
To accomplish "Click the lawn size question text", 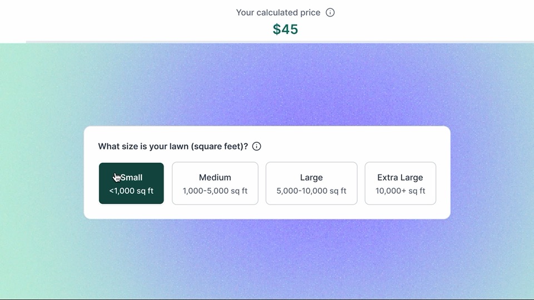I will (x=173, y=147).
